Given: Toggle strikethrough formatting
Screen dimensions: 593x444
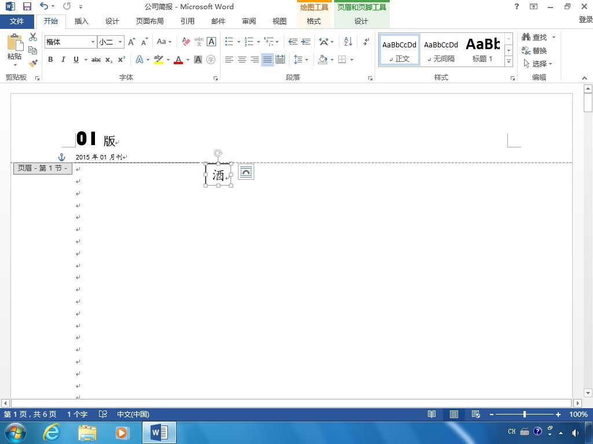Looking at the screenshot, I should point(96,60).
